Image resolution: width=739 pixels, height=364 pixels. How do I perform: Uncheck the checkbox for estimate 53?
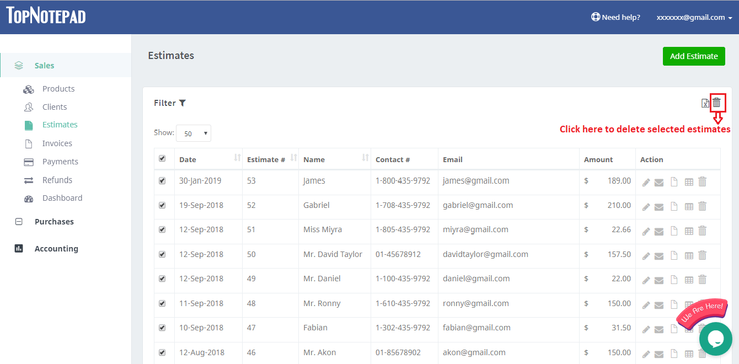pos(162,180)
